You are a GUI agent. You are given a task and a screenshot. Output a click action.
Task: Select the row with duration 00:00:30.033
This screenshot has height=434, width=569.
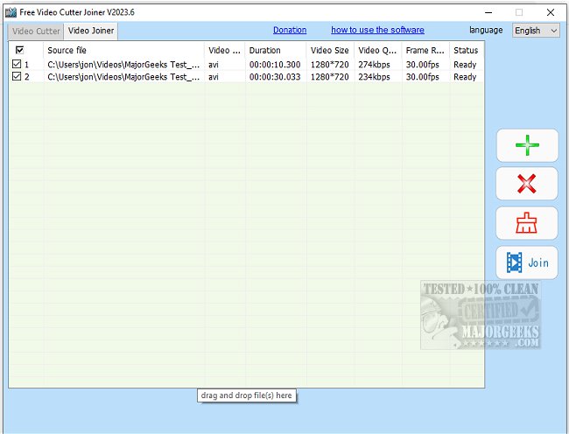(246, 77)
